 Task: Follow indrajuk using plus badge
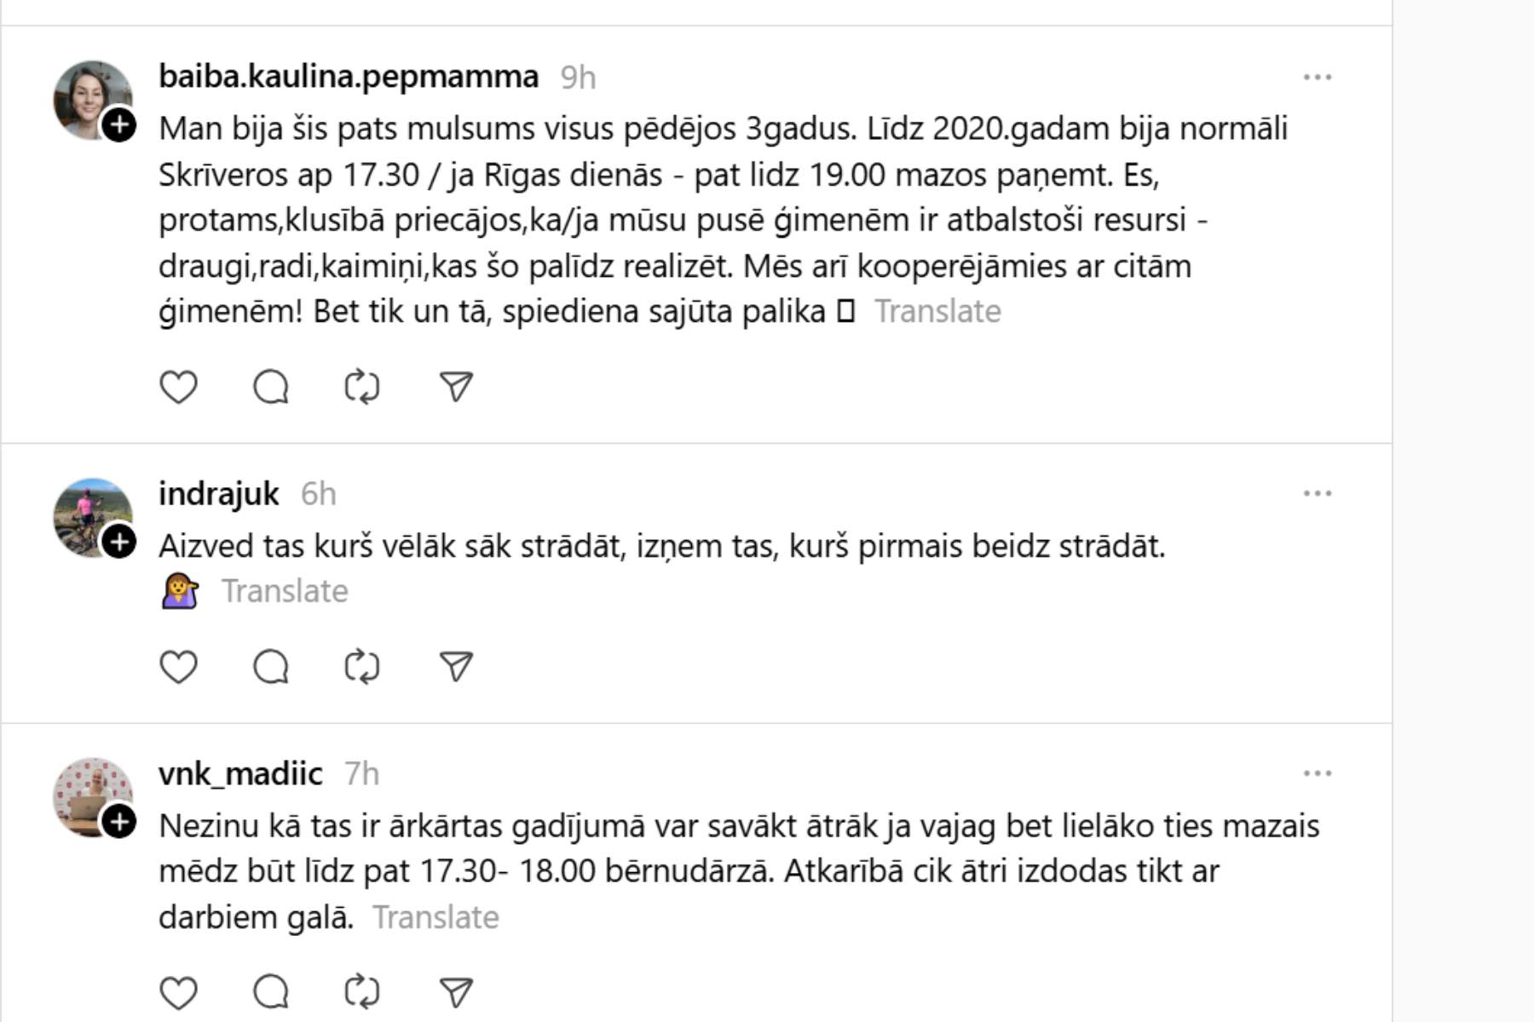tap(119, 542)
